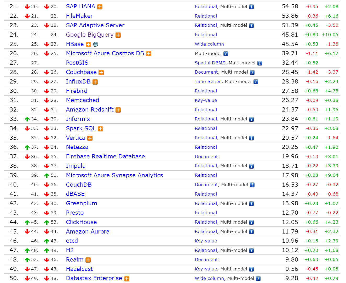
Task: Click the Multi-model info icon in the Cosmos DB row
Action: pyautogui.click(x=226, y=54)
